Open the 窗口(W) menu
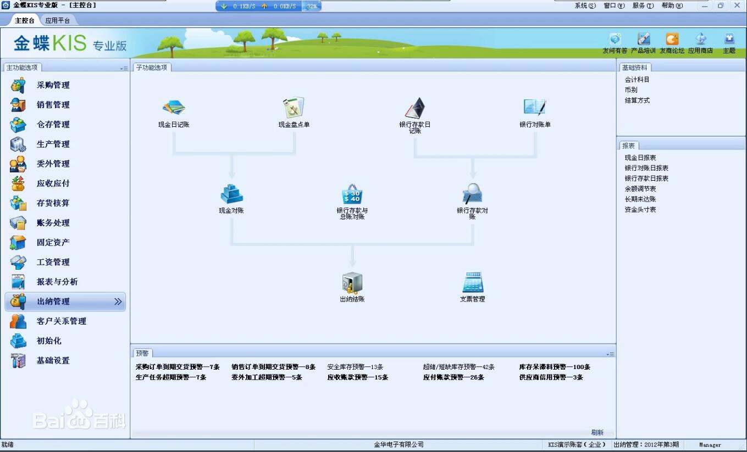Image resolution: width=747 pixels, height=452 pixels. click(614, 5)
